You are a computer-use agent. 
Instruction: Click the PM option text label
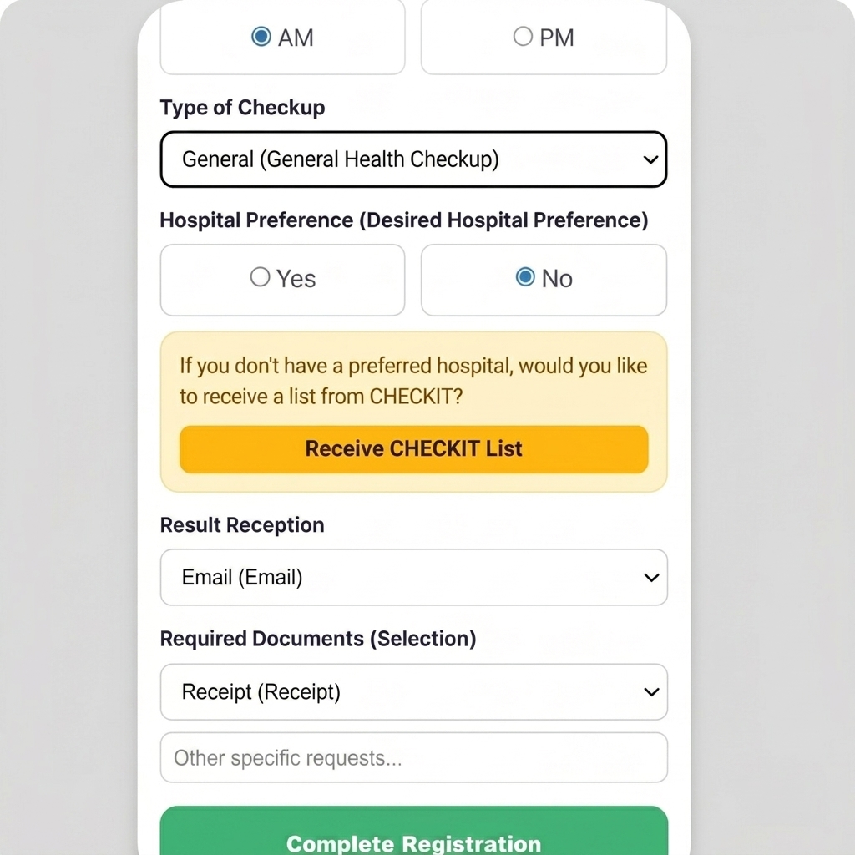pos(557,38)
